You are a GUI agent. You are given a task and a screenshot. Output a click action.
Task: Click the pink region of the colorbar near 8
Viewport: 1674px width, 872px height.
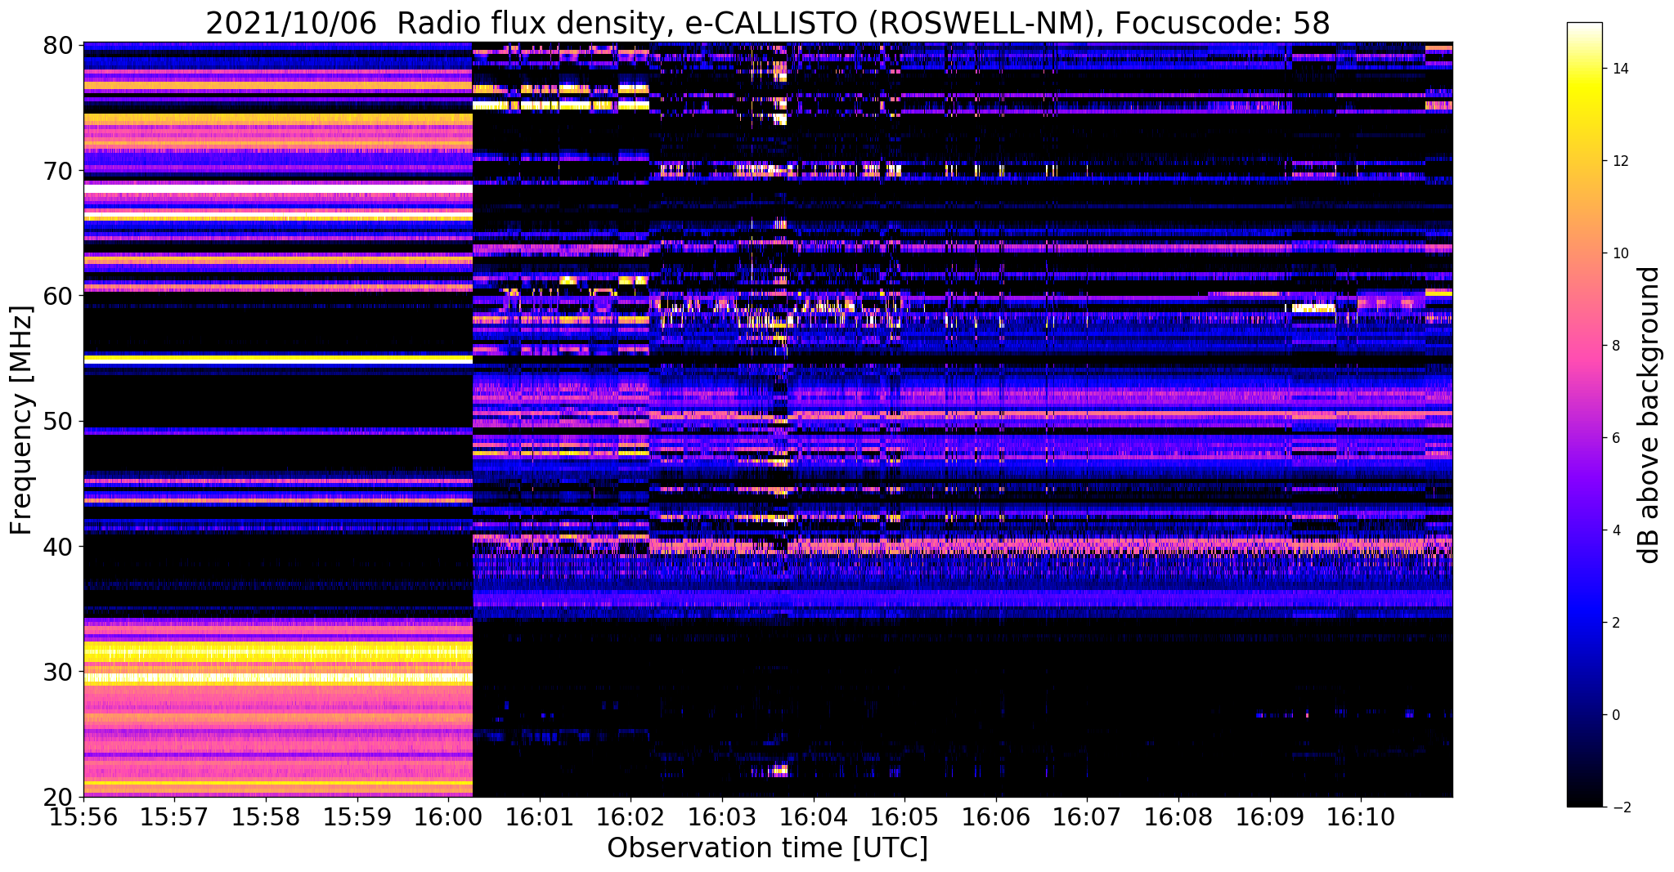click(1584, 346)
